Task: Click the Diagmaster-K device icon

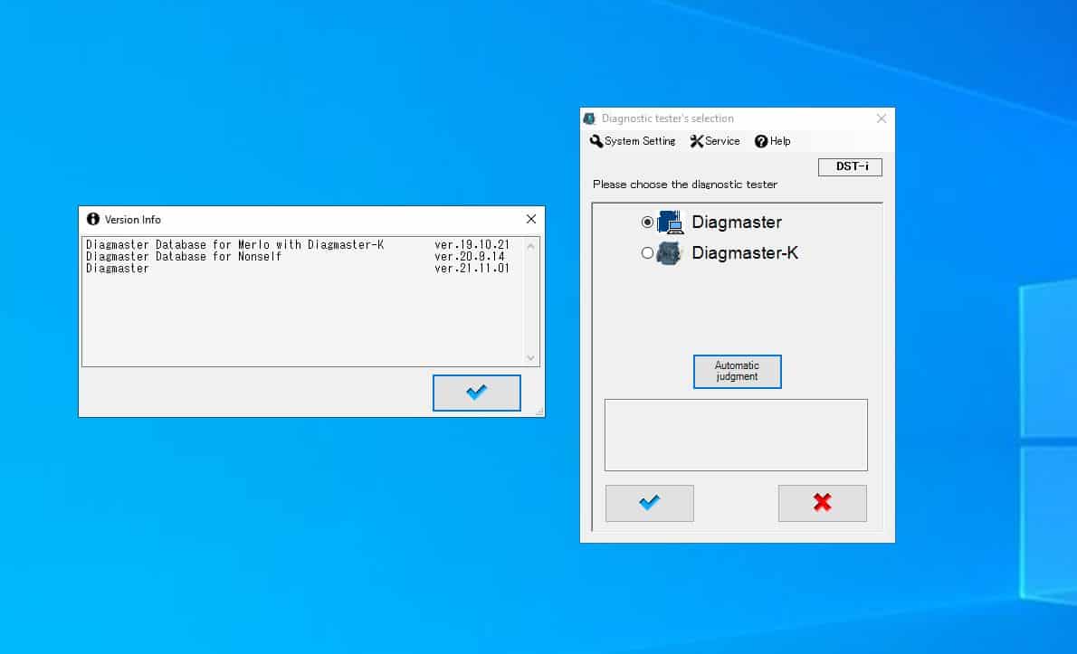Action: pos(669,253)
